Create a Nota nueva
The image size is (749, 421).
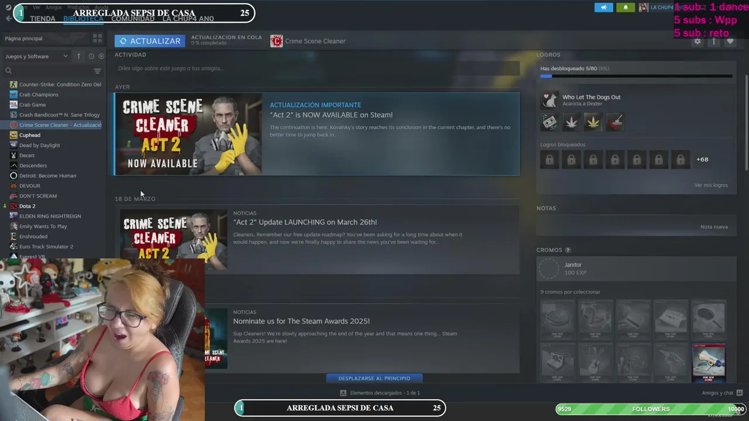pyautogui.click(x=714, y=227)
